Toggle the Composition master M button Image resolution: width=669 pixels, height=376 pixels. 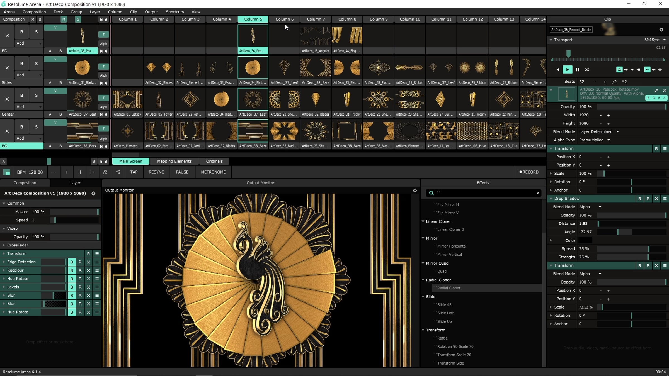click(64, 19)
